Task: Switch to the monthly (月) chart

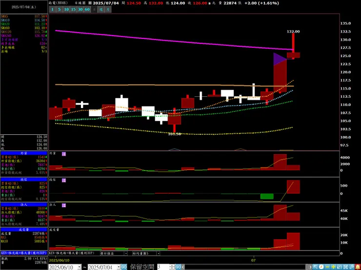Action: (x=108, y=9)
